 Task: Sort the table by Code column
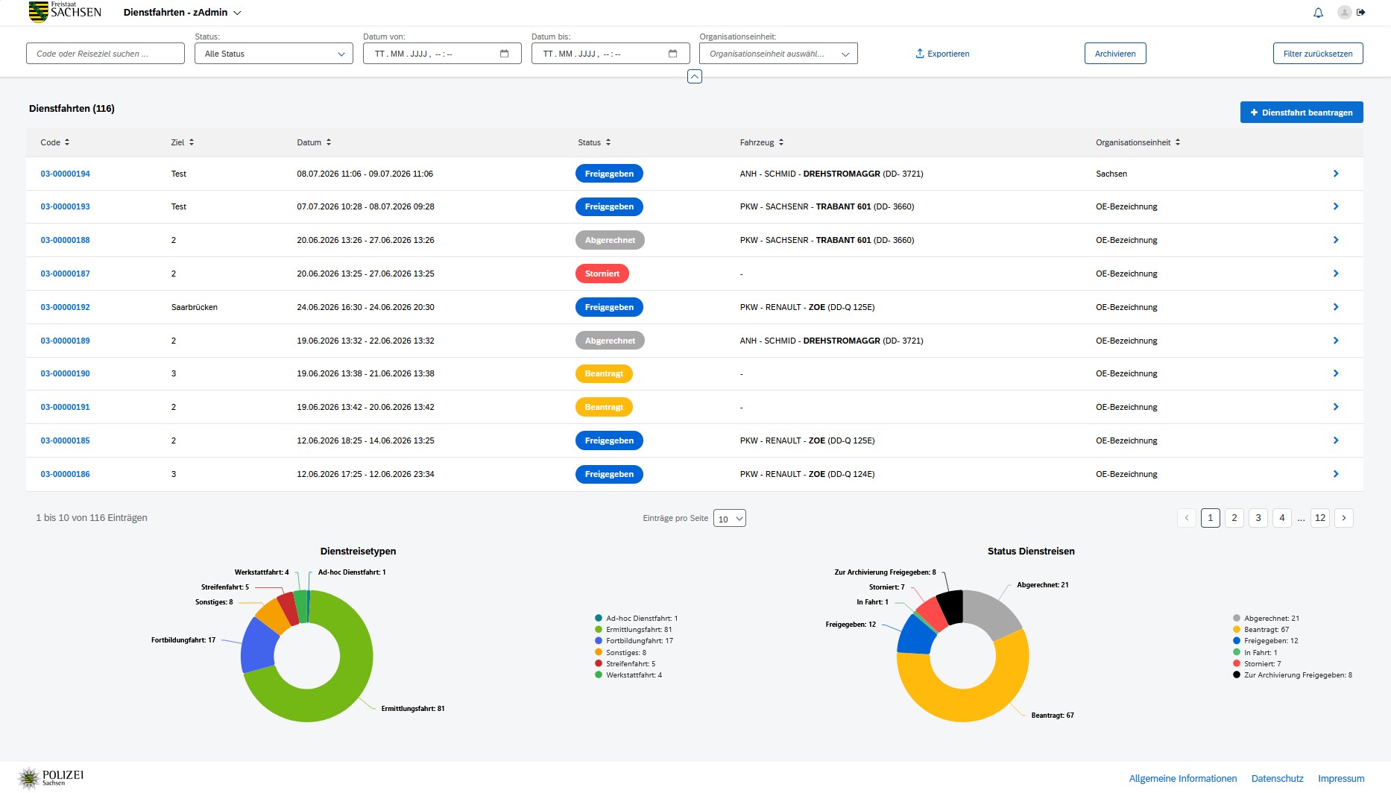[x=55, y=142]
